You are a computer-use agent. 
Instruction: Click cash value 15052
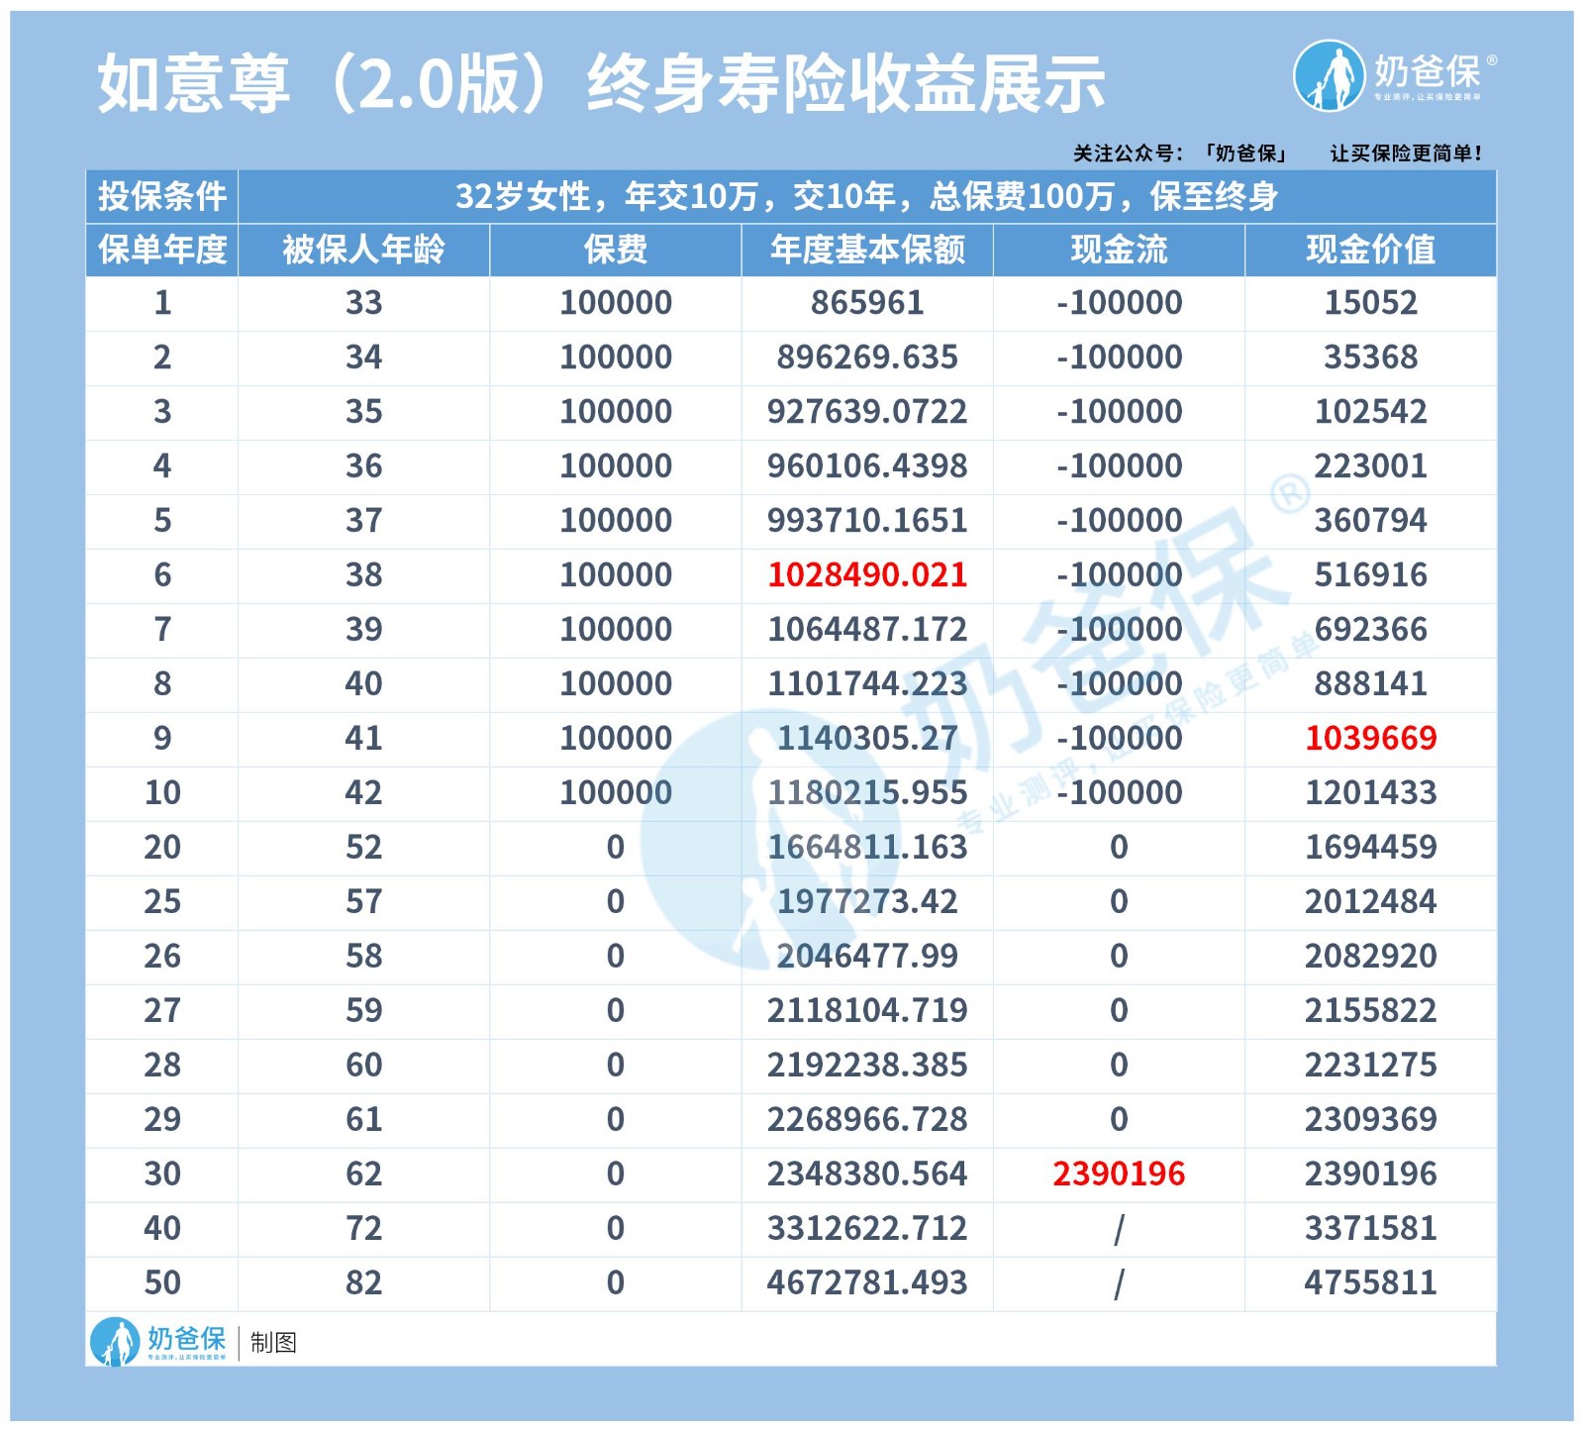coord(1371,303)
